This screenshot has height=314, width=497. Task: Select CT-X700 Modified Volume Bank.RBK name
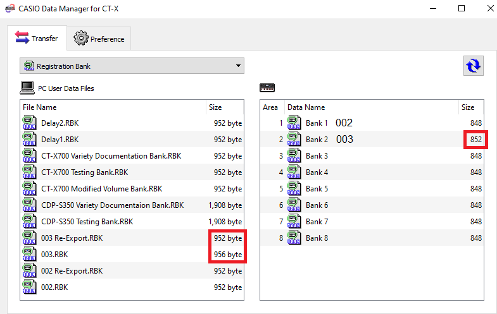tap(102, 189)
